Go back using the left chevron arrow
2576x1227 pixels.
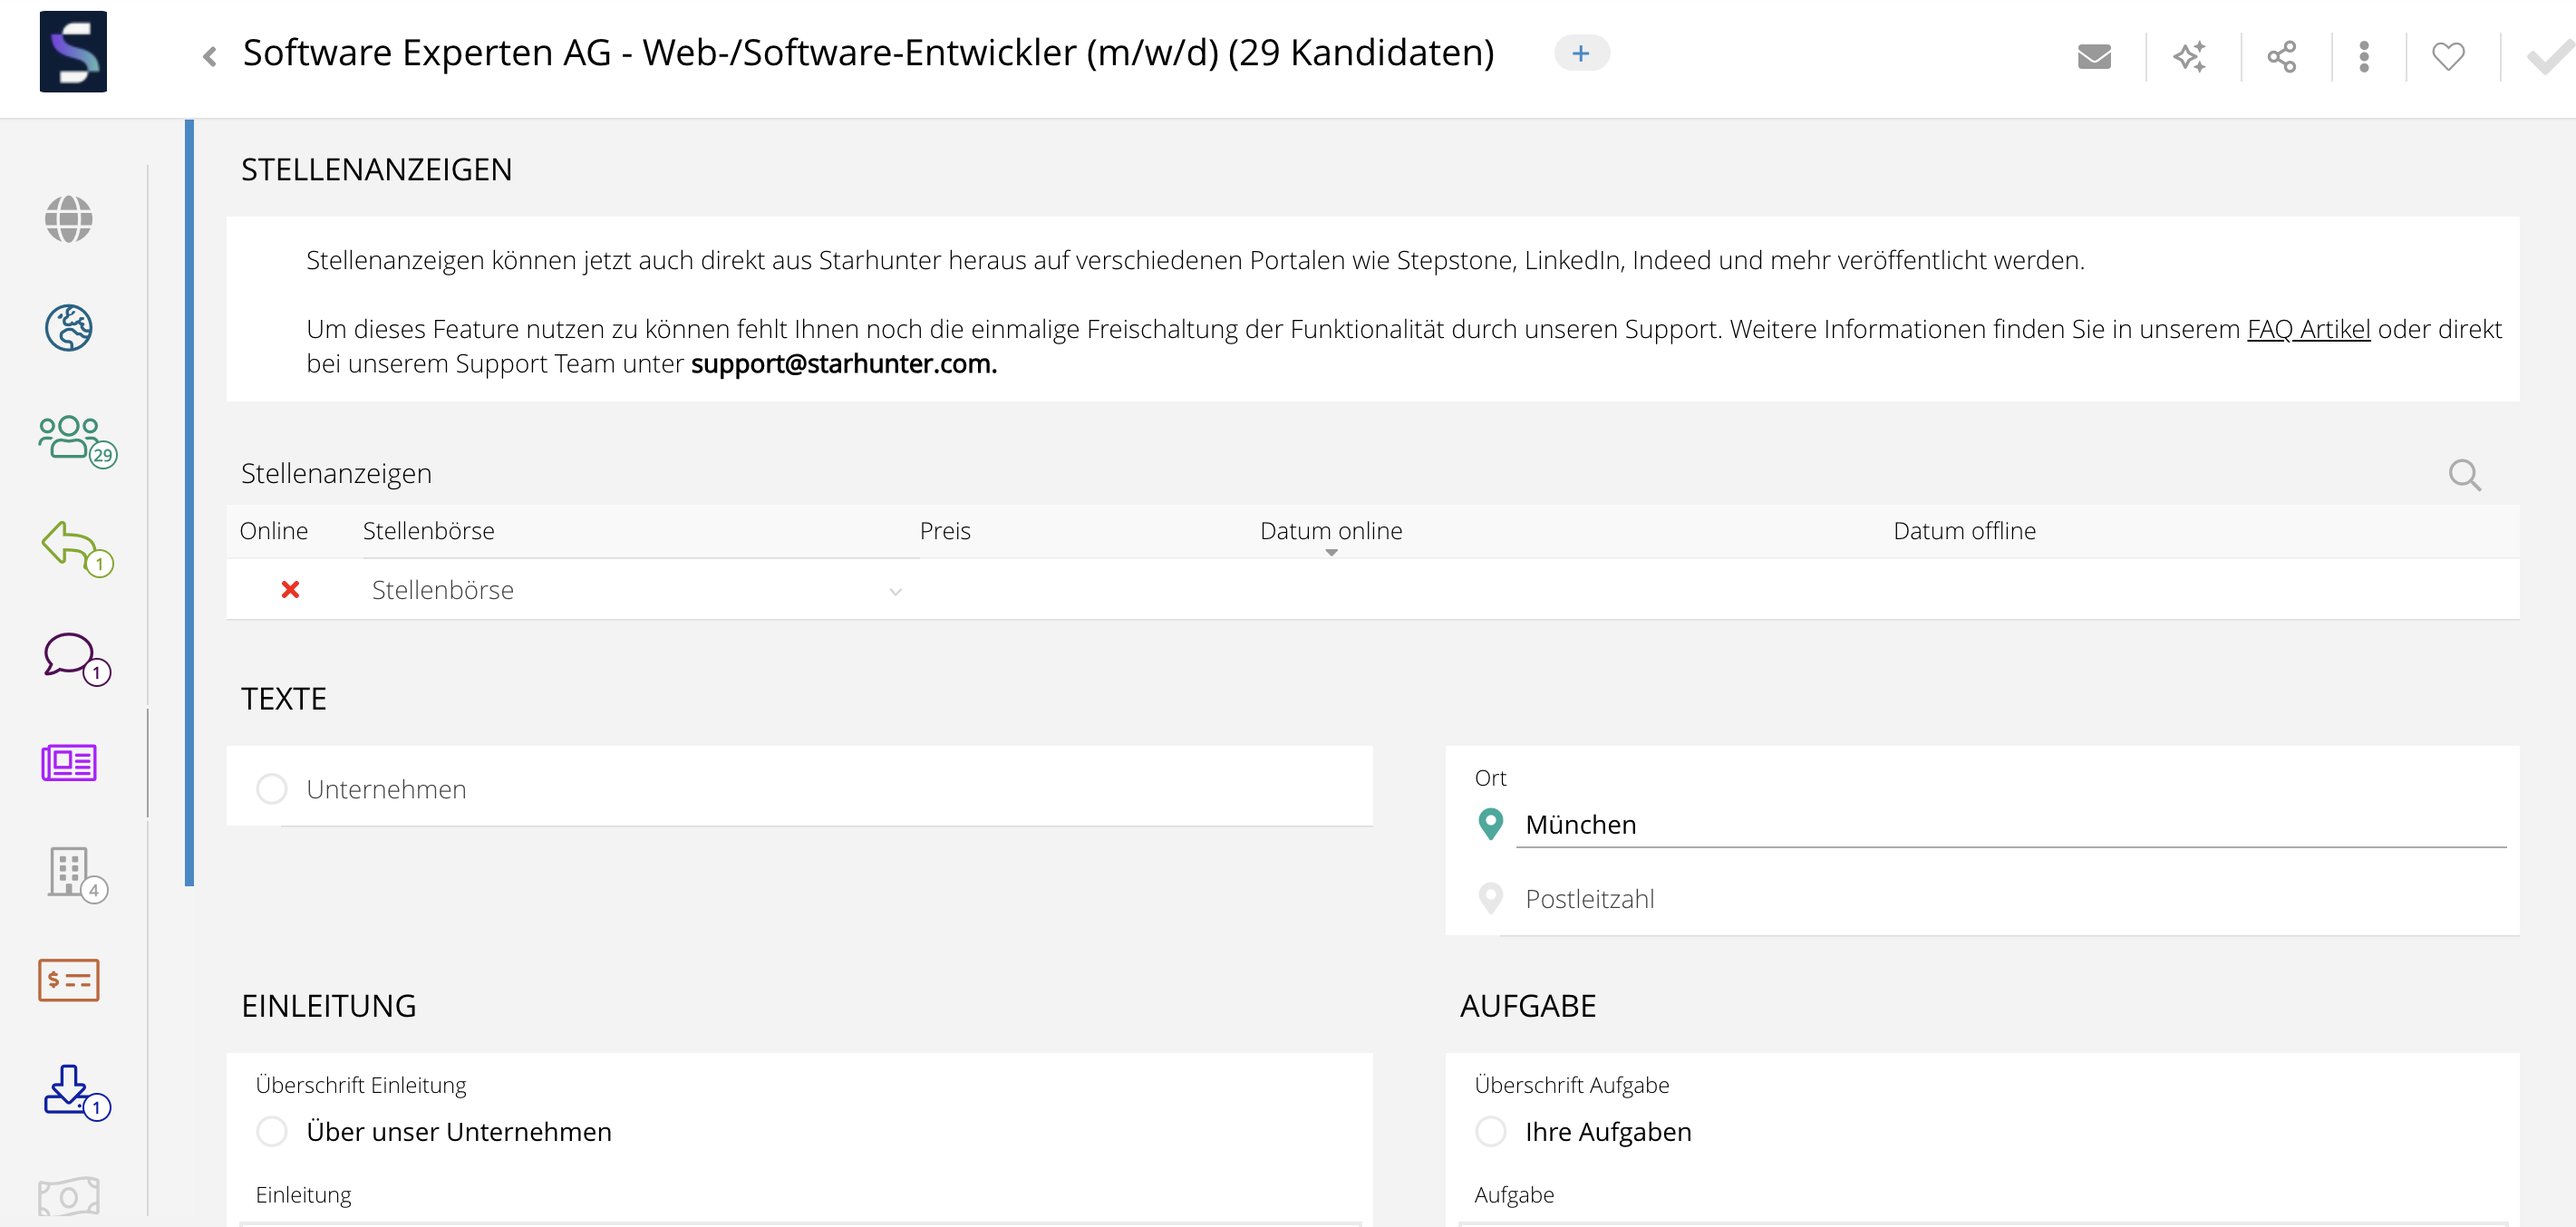[x=210, y=56]
